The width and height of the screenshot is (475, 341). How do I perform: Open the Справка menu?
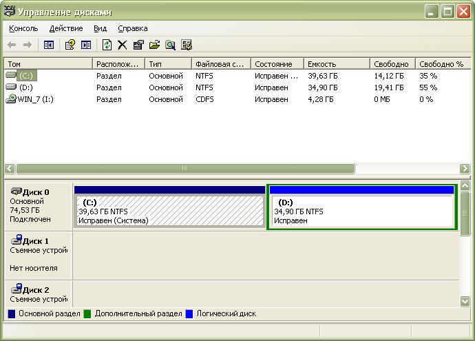(133, 28)
